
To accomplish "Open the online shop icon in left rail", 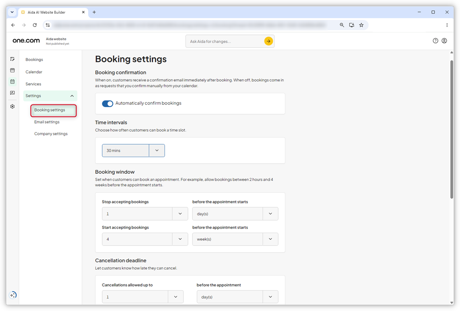I will point(12,70).
